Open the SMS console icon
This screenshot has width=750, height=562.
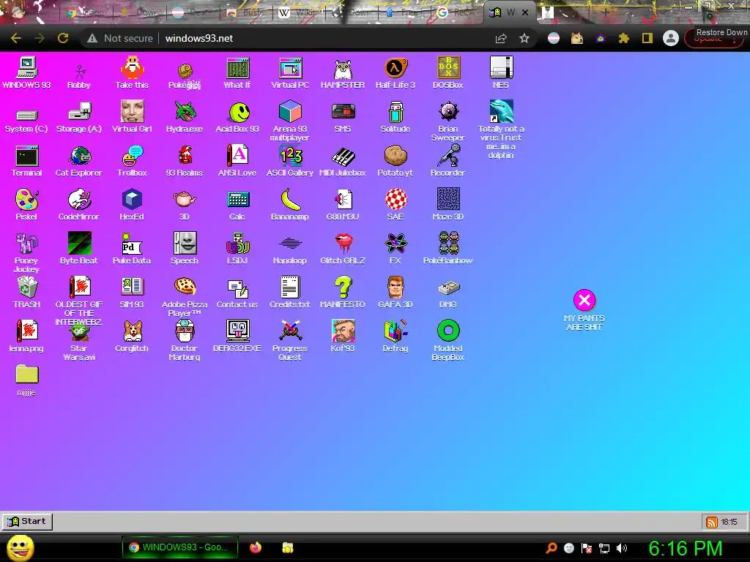click(x=343, y=112)
